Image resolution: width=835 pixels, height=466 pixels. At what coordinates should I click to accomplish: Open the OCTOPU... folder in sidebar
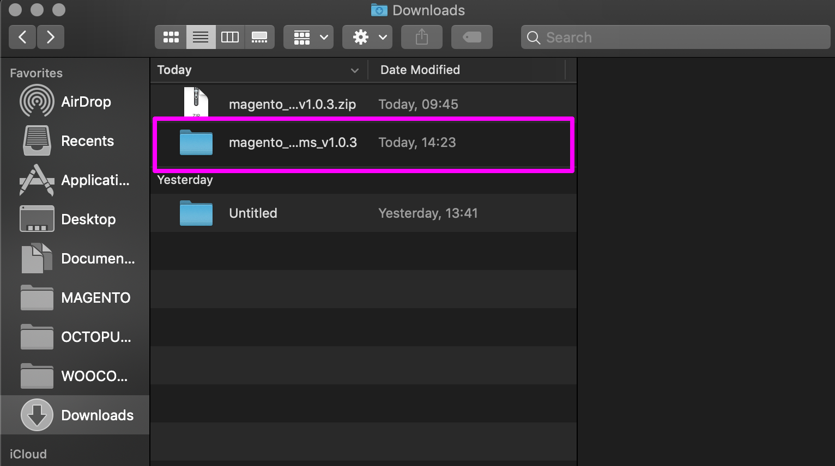75,337
